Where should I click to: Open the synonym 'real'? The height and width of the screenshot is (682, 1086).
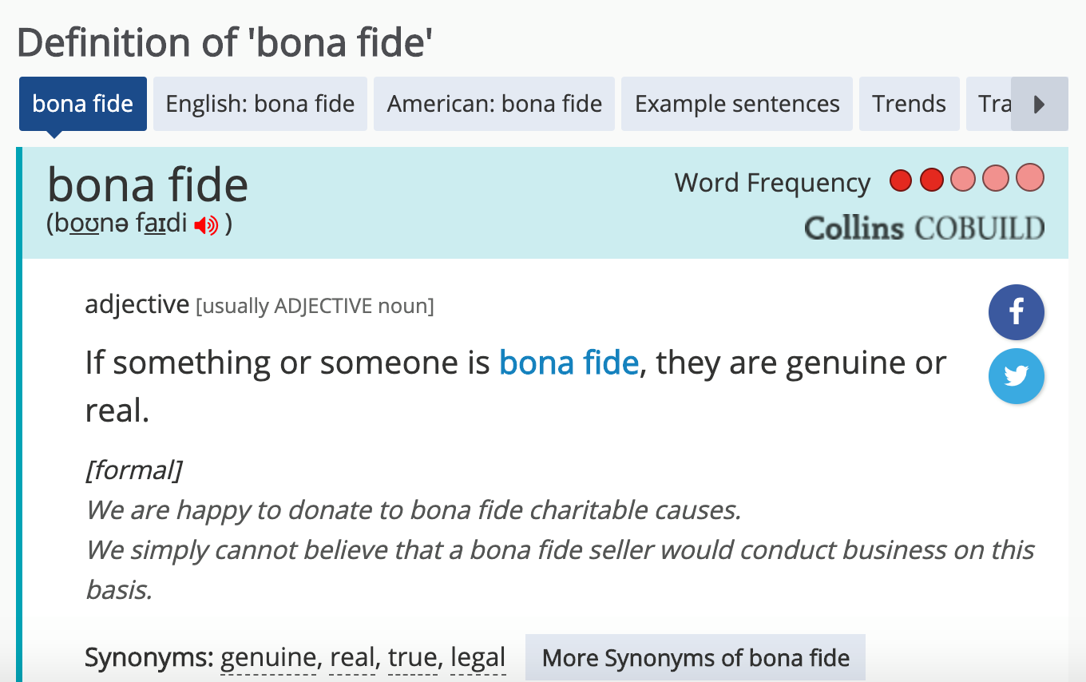pos(353,659)
